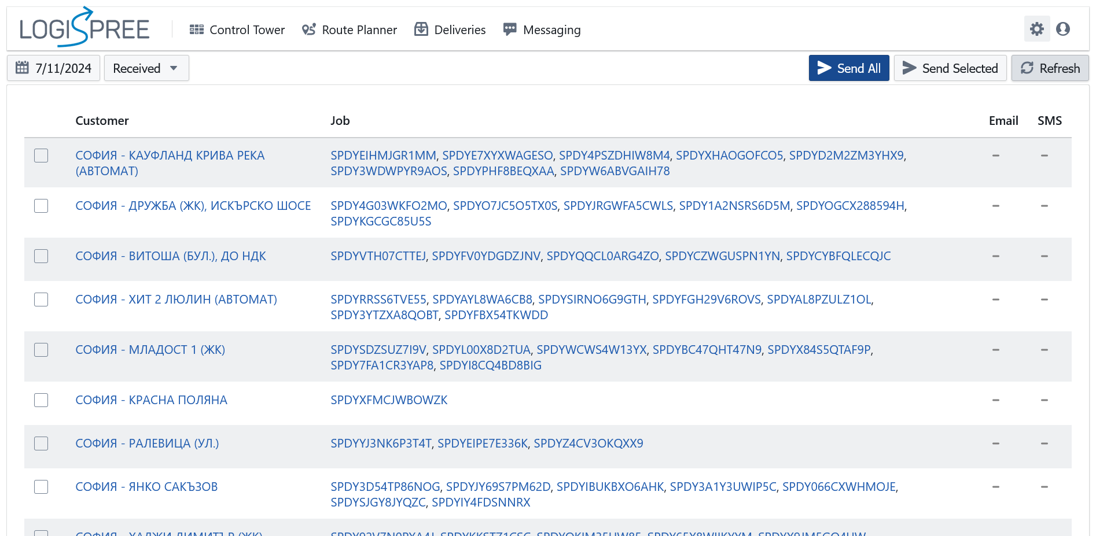Open job link SPDYXFMCJWBOWZK
Image resolution: width=1096 pixels, height=536 pixels.
coord(389,400)
